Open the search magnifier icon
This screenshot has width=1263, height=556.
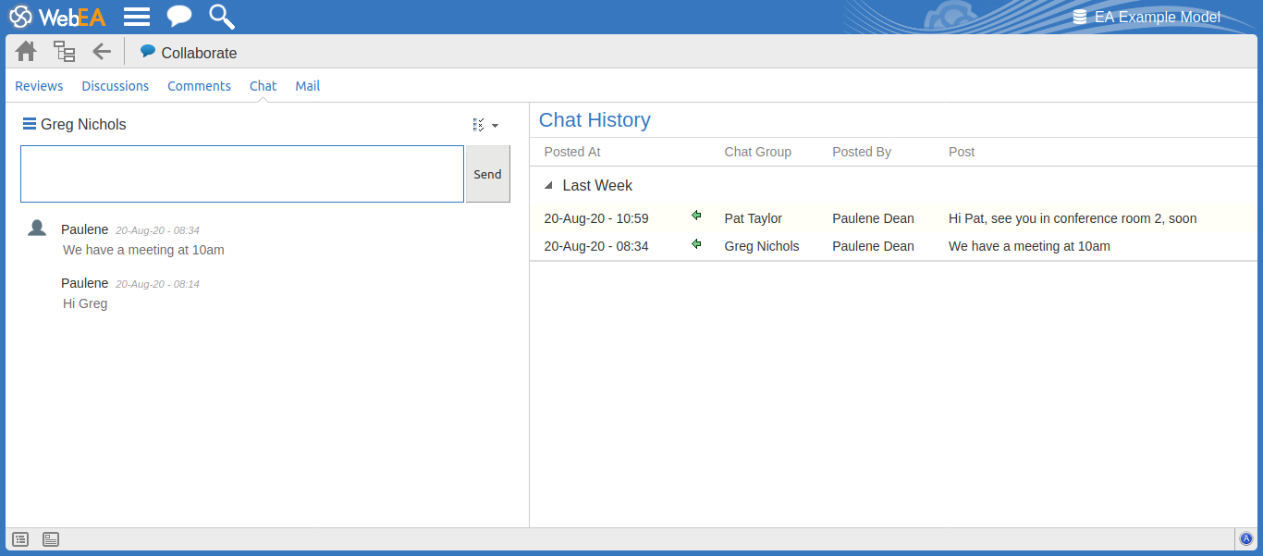222,17
